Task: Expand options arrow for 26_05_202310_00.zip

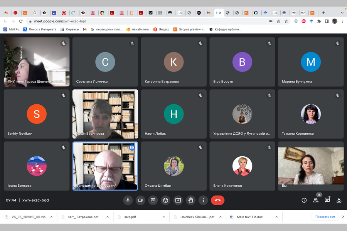Action: [51, 217]
